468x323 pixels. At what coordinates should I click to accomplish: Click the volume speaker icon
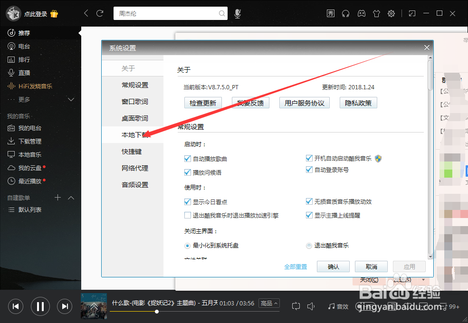click(x=311, y=306)
